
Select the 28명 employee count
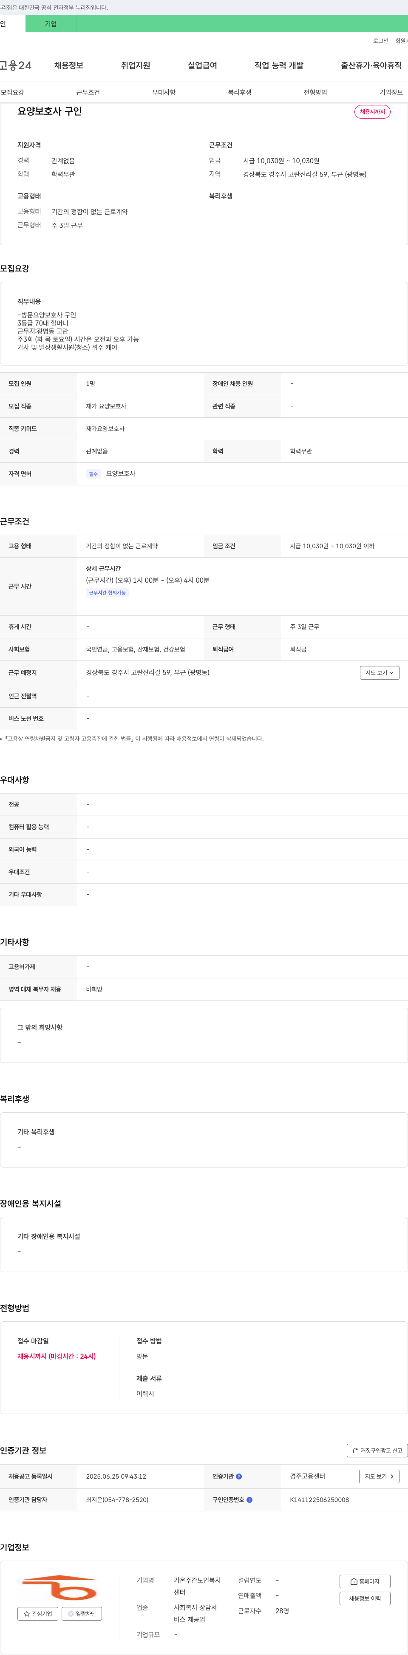(282, 1611)
